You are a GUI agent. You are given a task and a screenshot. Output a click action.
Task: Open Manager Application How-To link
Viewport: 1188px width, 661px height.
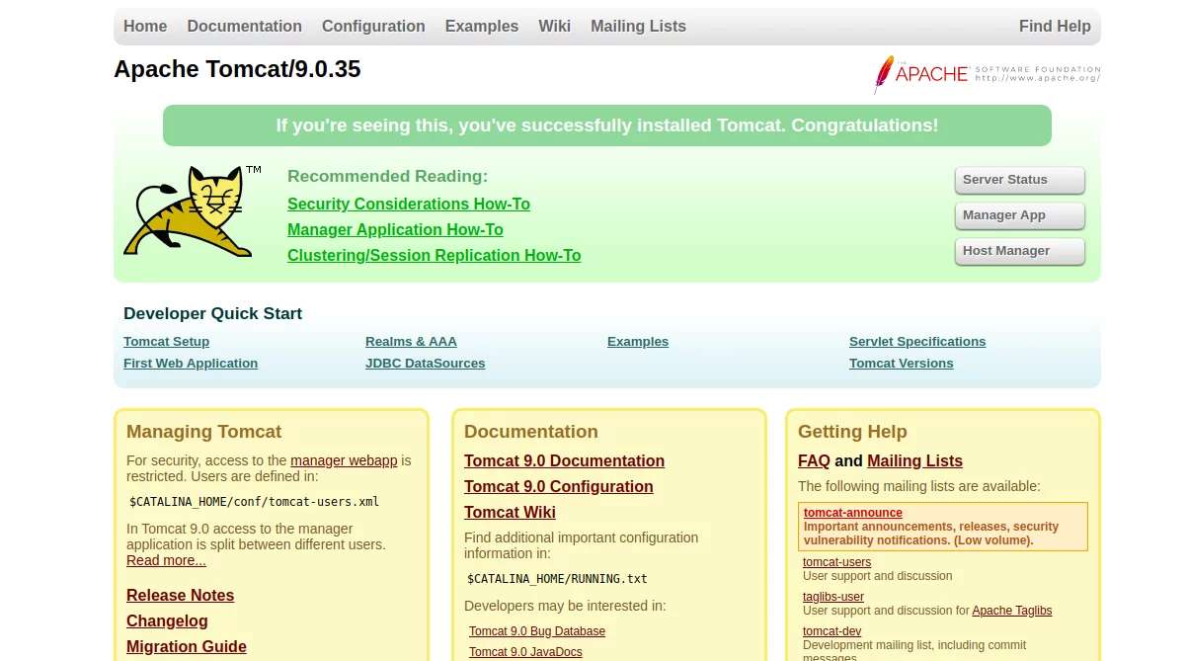pos(395,230)
